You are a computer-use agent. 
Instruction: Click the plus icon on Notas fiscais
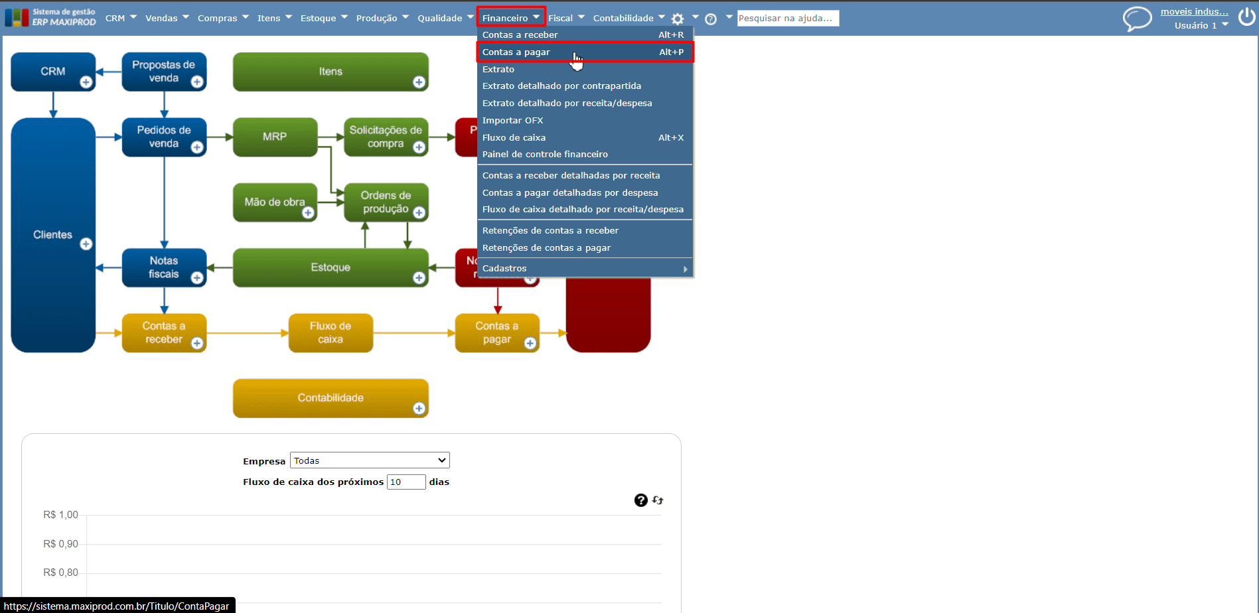tap(197, 278)
